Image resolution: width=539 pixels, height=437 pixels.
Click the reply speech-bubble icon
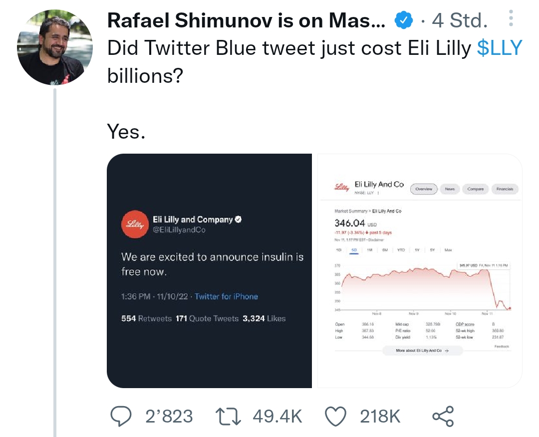120,417
